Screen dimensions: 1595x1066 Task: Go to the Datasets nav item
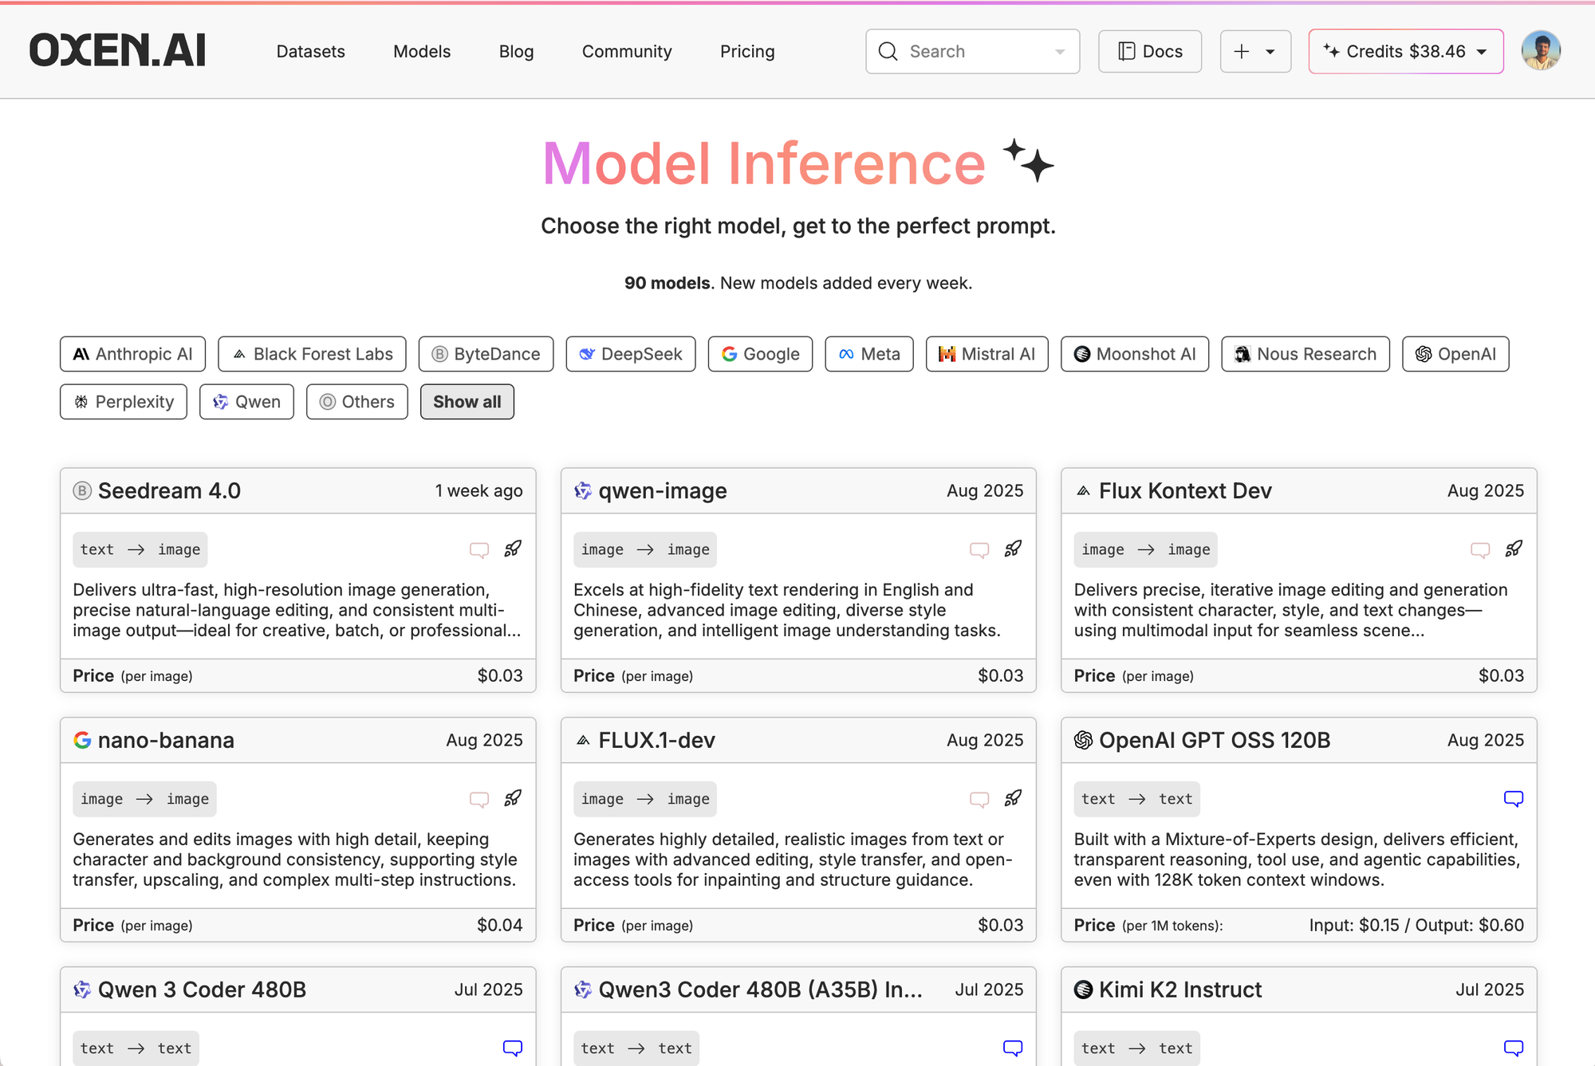(310, 51)
